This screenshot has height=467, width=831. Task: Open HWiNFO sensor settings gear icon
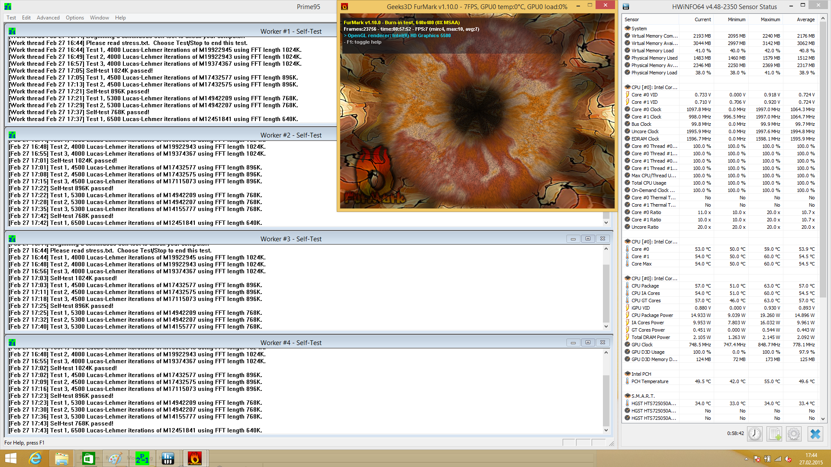pos(793,434)
